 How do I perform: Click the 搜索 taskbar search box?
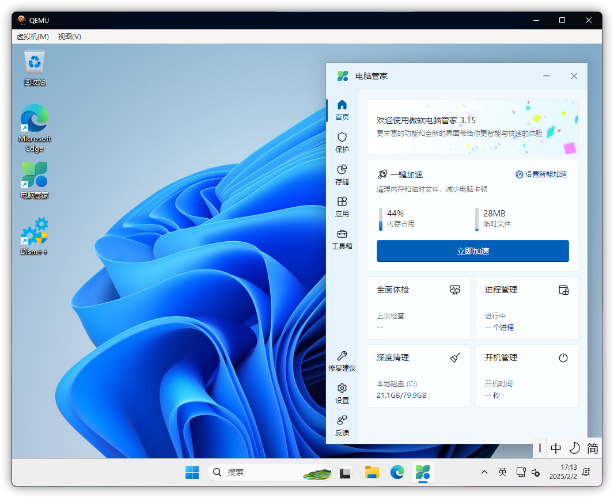[269, 472]
